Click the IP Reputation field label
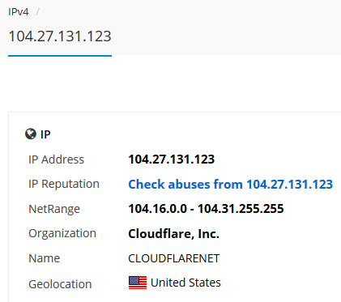 64,184
